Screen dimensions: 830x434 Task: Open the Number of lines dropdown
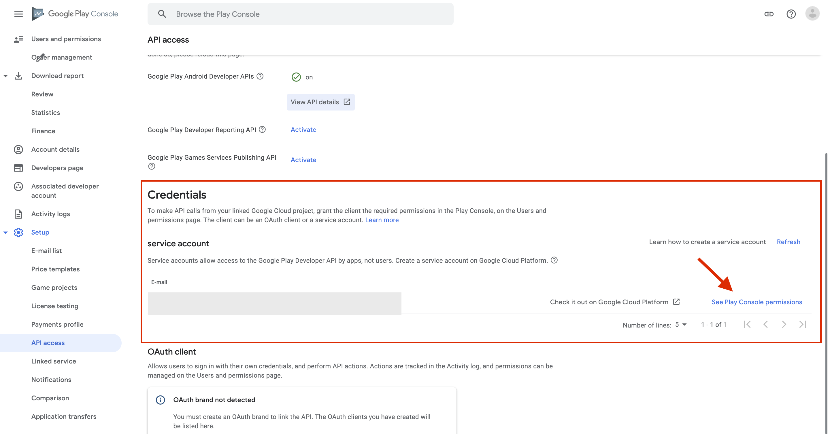pyautogui.click(x=681, y=324)
